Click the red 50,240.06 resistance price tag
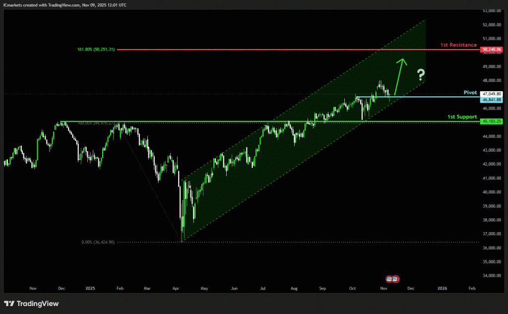508x314 pixels. (492, 50)
